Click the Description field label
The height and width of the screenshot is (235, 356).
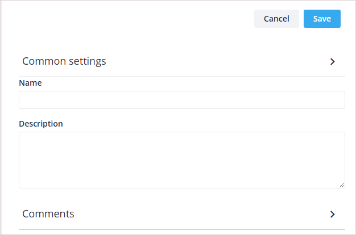(41, 124)
